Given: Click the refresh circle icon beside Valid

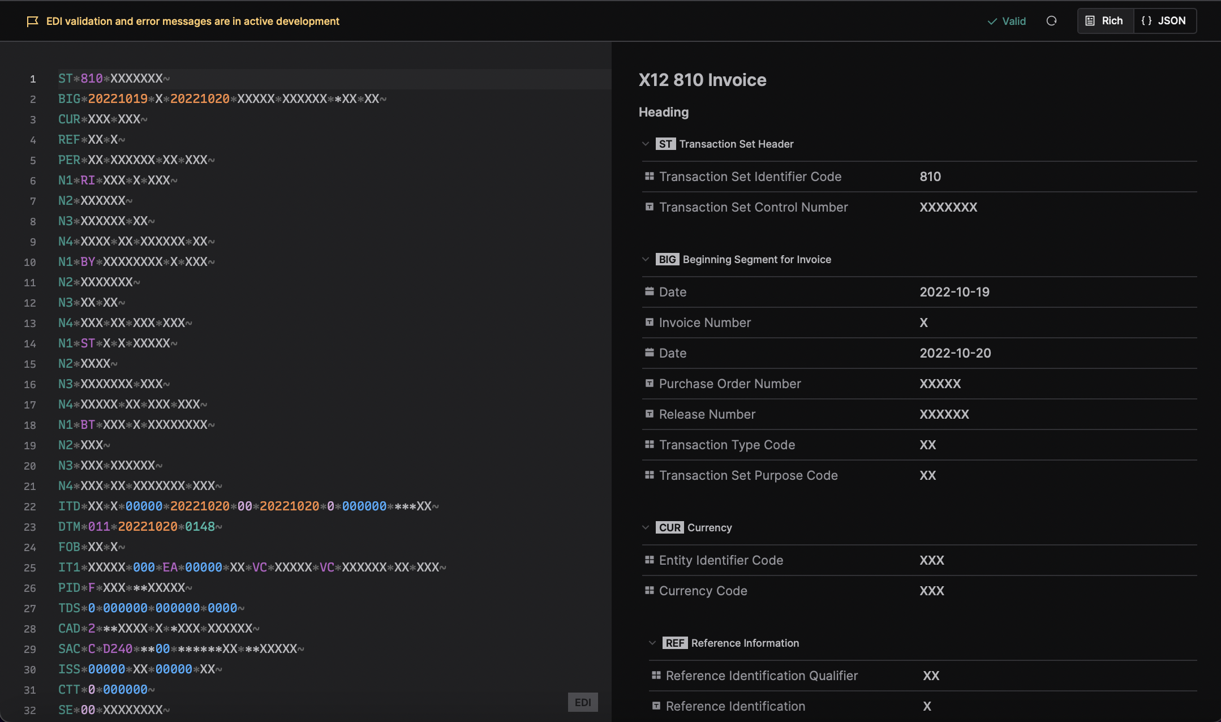Looking at the screenshot, I should (1051, 21).
